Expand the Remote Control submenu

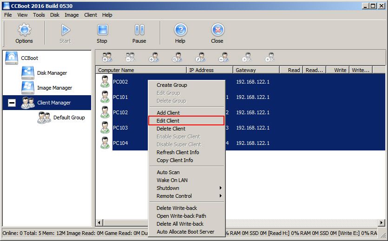(x=187, y=196)
